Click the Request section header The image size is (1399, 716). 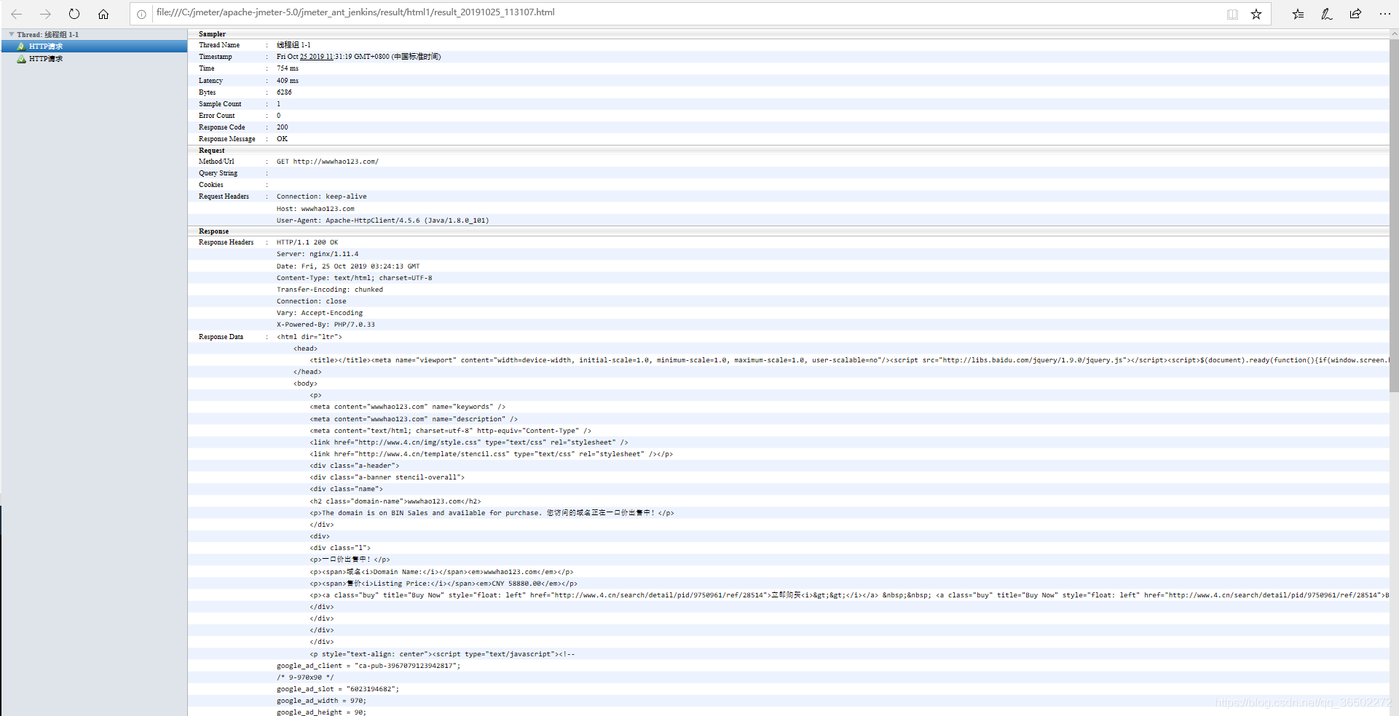tap(212, 151)
